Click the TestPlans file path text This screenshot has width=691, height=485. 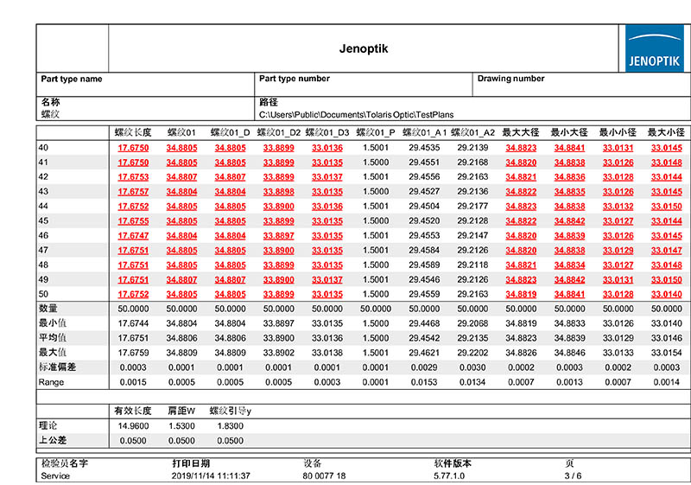356,114
